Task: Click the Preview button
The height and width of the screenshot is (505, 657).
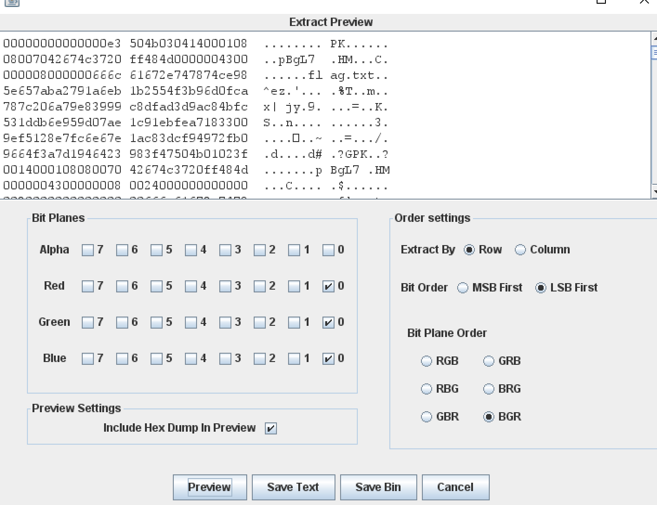Action: (210, 487)
